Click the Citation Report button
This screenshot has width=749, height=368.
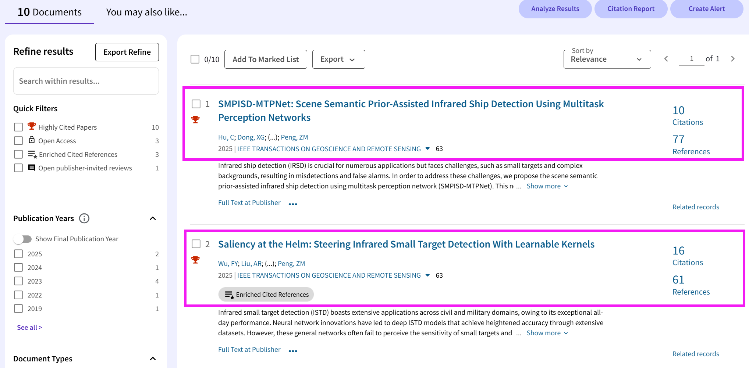[631, 9]
